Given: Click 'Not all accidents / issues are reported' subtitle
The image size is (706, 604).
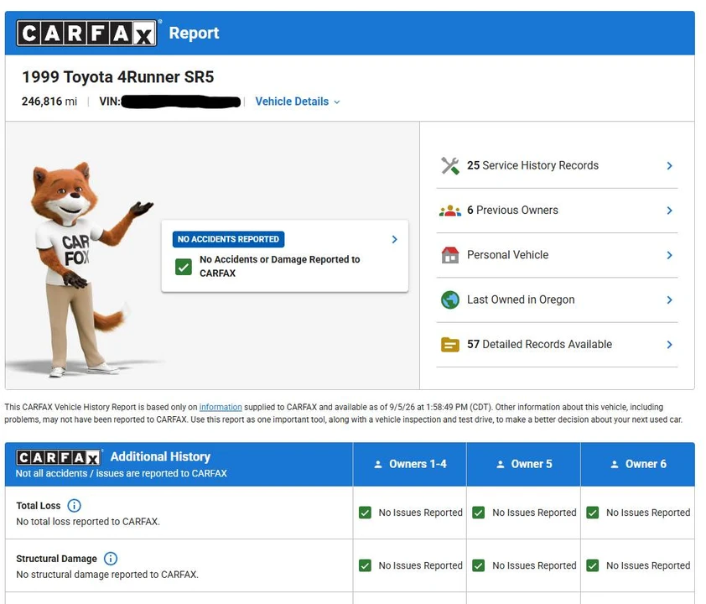Looking at the screenshot, I should coord(121,473).
